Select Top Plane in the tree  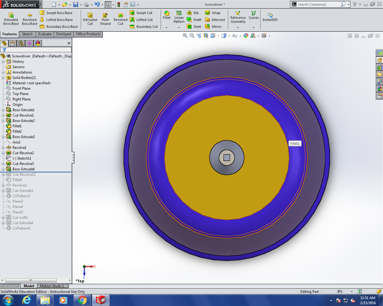click(20, 94)
